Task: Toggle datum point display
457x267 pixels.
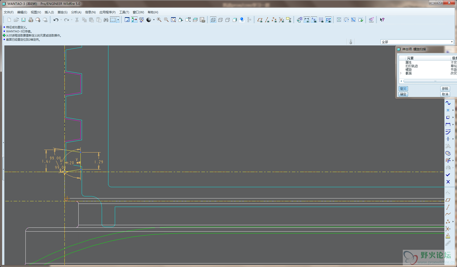Action: pos(274,20)
